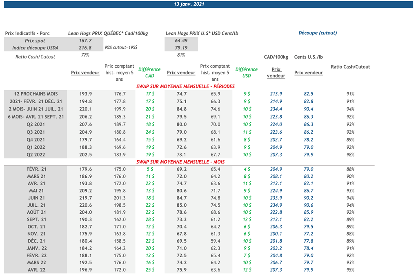Select the Prix spot label cell

pyautogui.click(x=35, y=41)
